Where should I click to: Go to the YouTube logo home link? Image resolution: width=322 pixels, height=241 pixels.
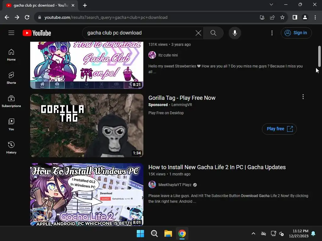pyautogui.click(x=37, y=33)
